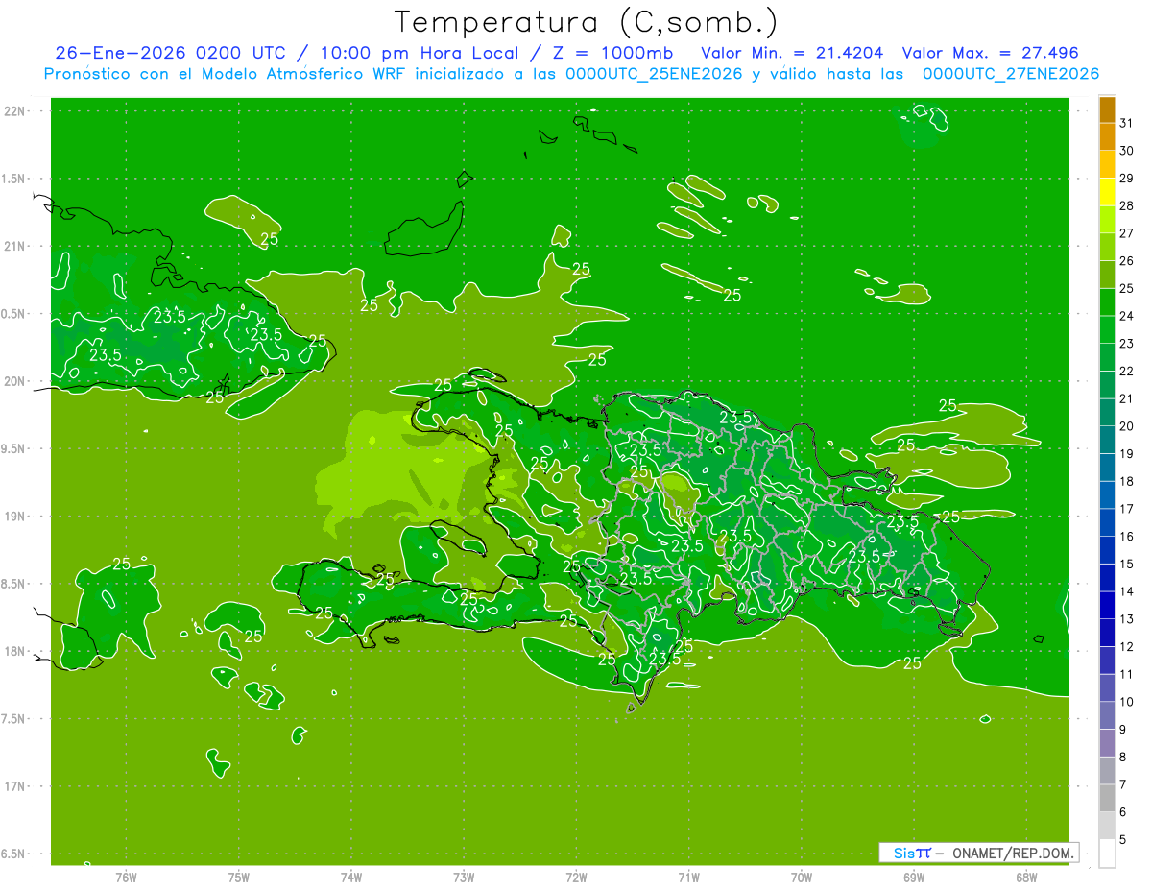Click the "22N" latitude label
This screenshot has width=1152, height=890.
tap(15, 111)
